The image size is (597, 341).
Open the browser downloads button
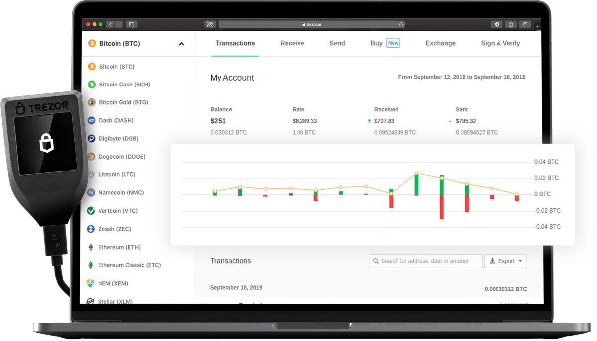pyautogui.click(x=497, y=24)
